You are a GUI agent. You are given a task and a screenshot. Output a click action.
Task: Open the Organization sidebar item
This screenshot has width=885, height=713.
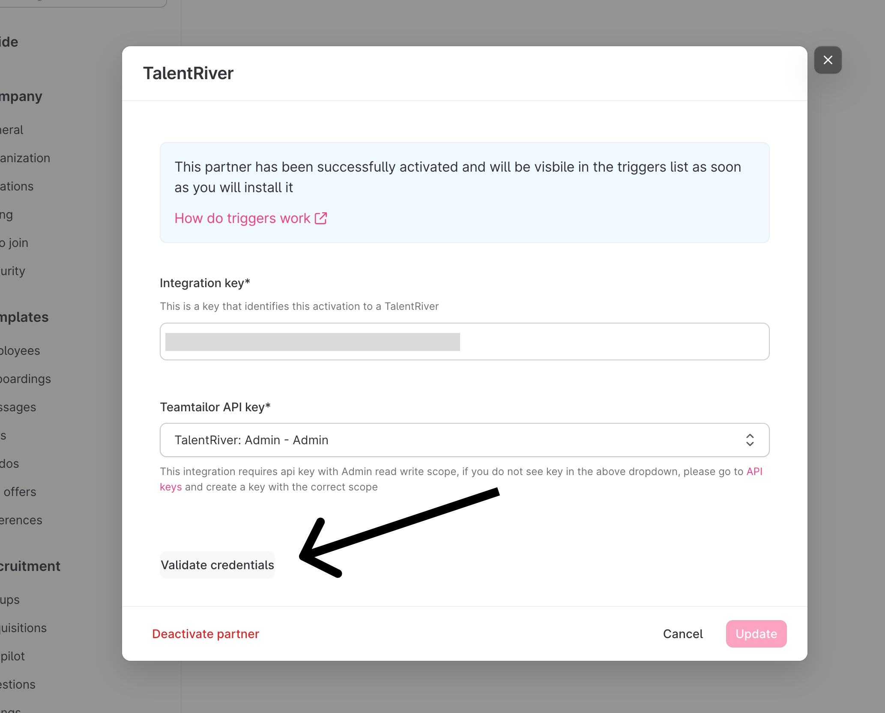pos(25,158)
